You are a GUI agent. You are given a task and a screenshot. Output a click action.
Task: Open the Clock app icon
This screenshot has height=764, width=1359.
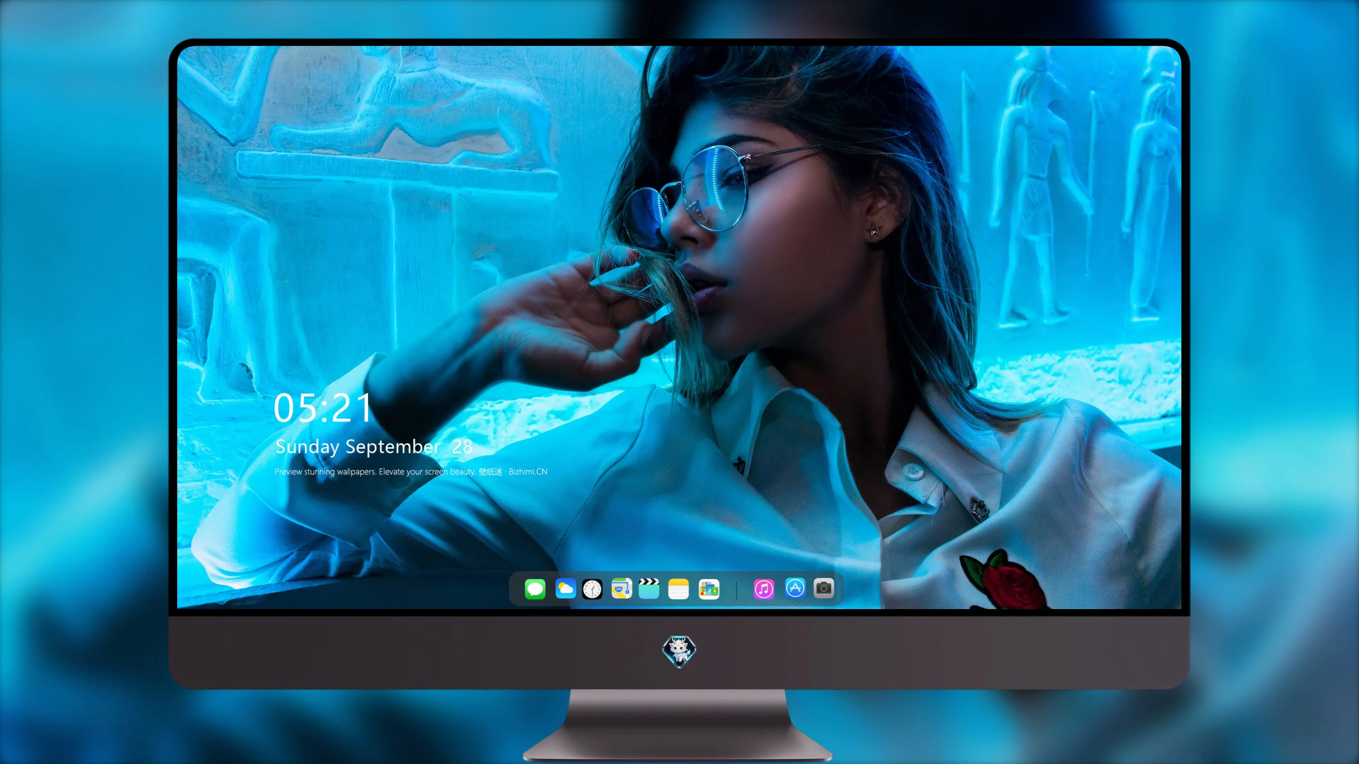pos(592,589)
